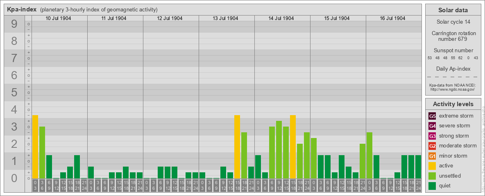Select the 14 Jul 1904 date header
The height and width of the screenshot is (196, 485).
[x=281, y=18]
